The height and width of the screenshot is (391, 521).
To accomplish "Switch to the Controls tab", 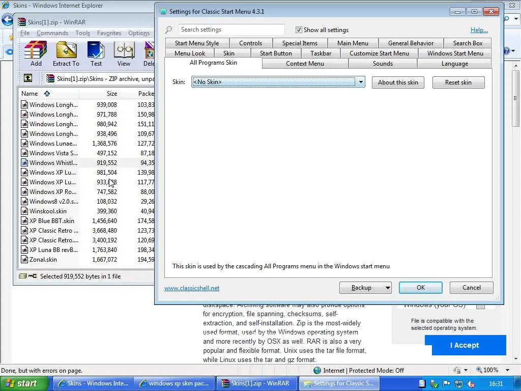I will (250, 43).
